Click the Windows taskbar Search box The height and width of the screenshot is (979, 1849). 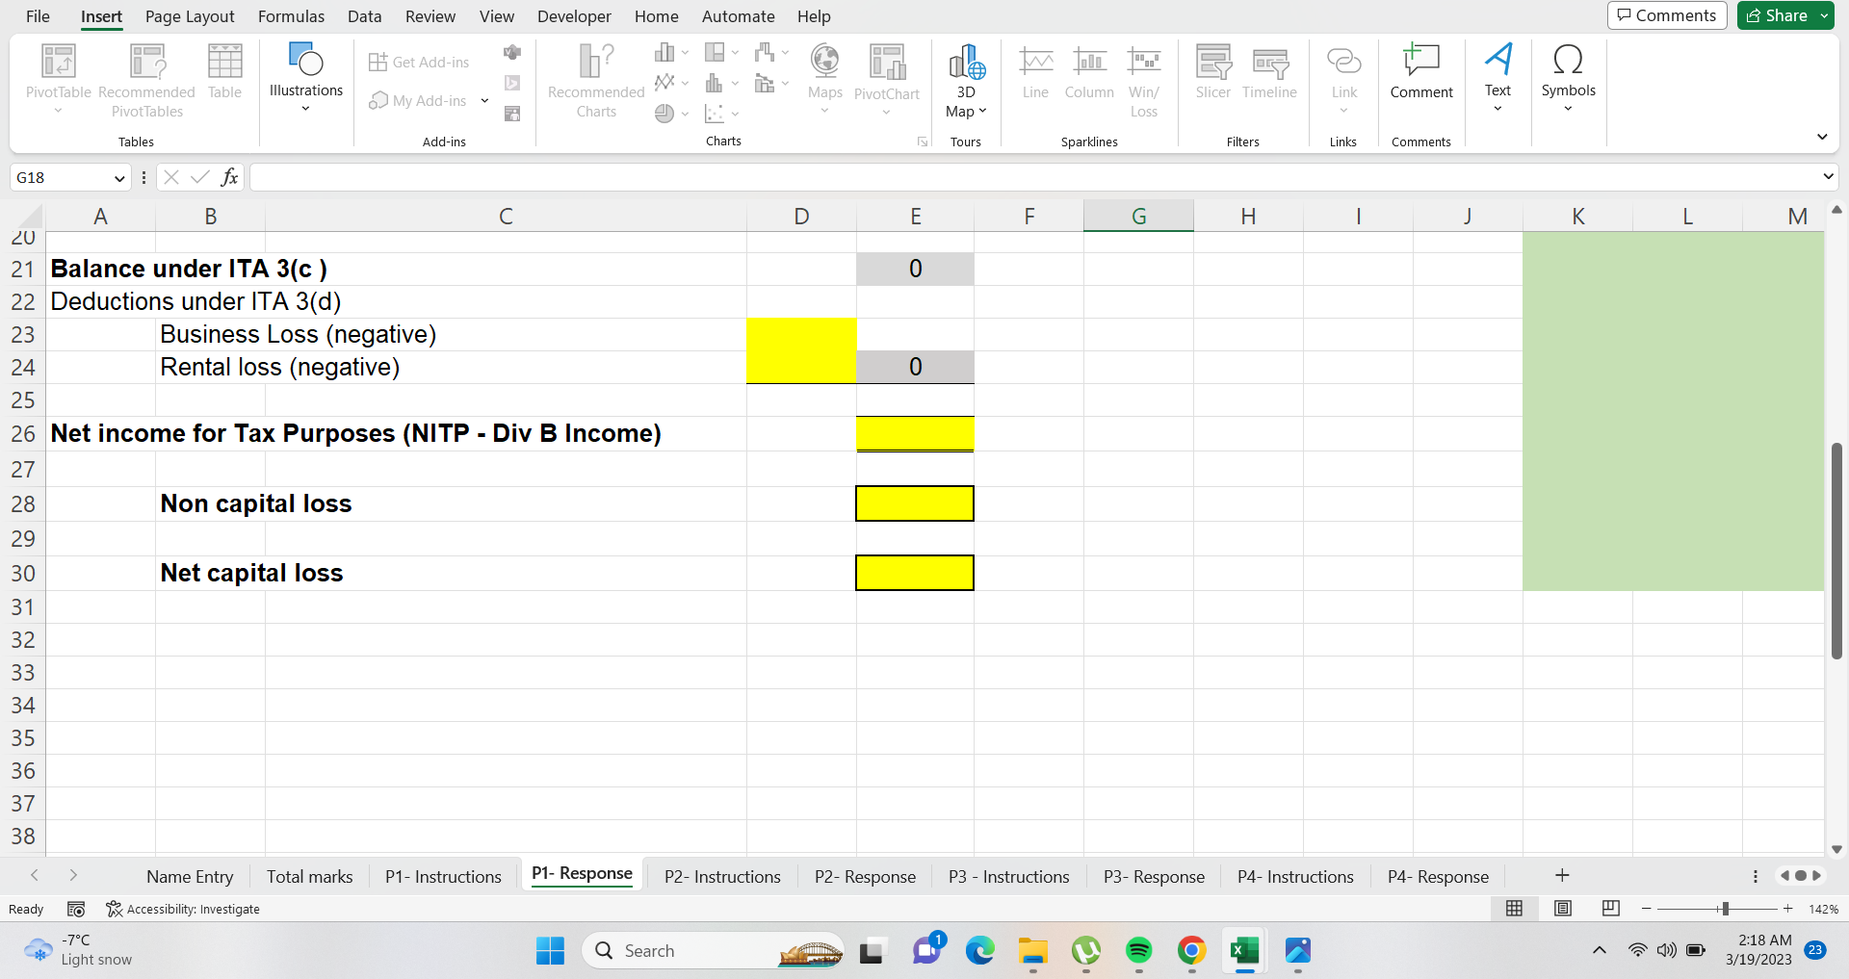coord(713,950)
